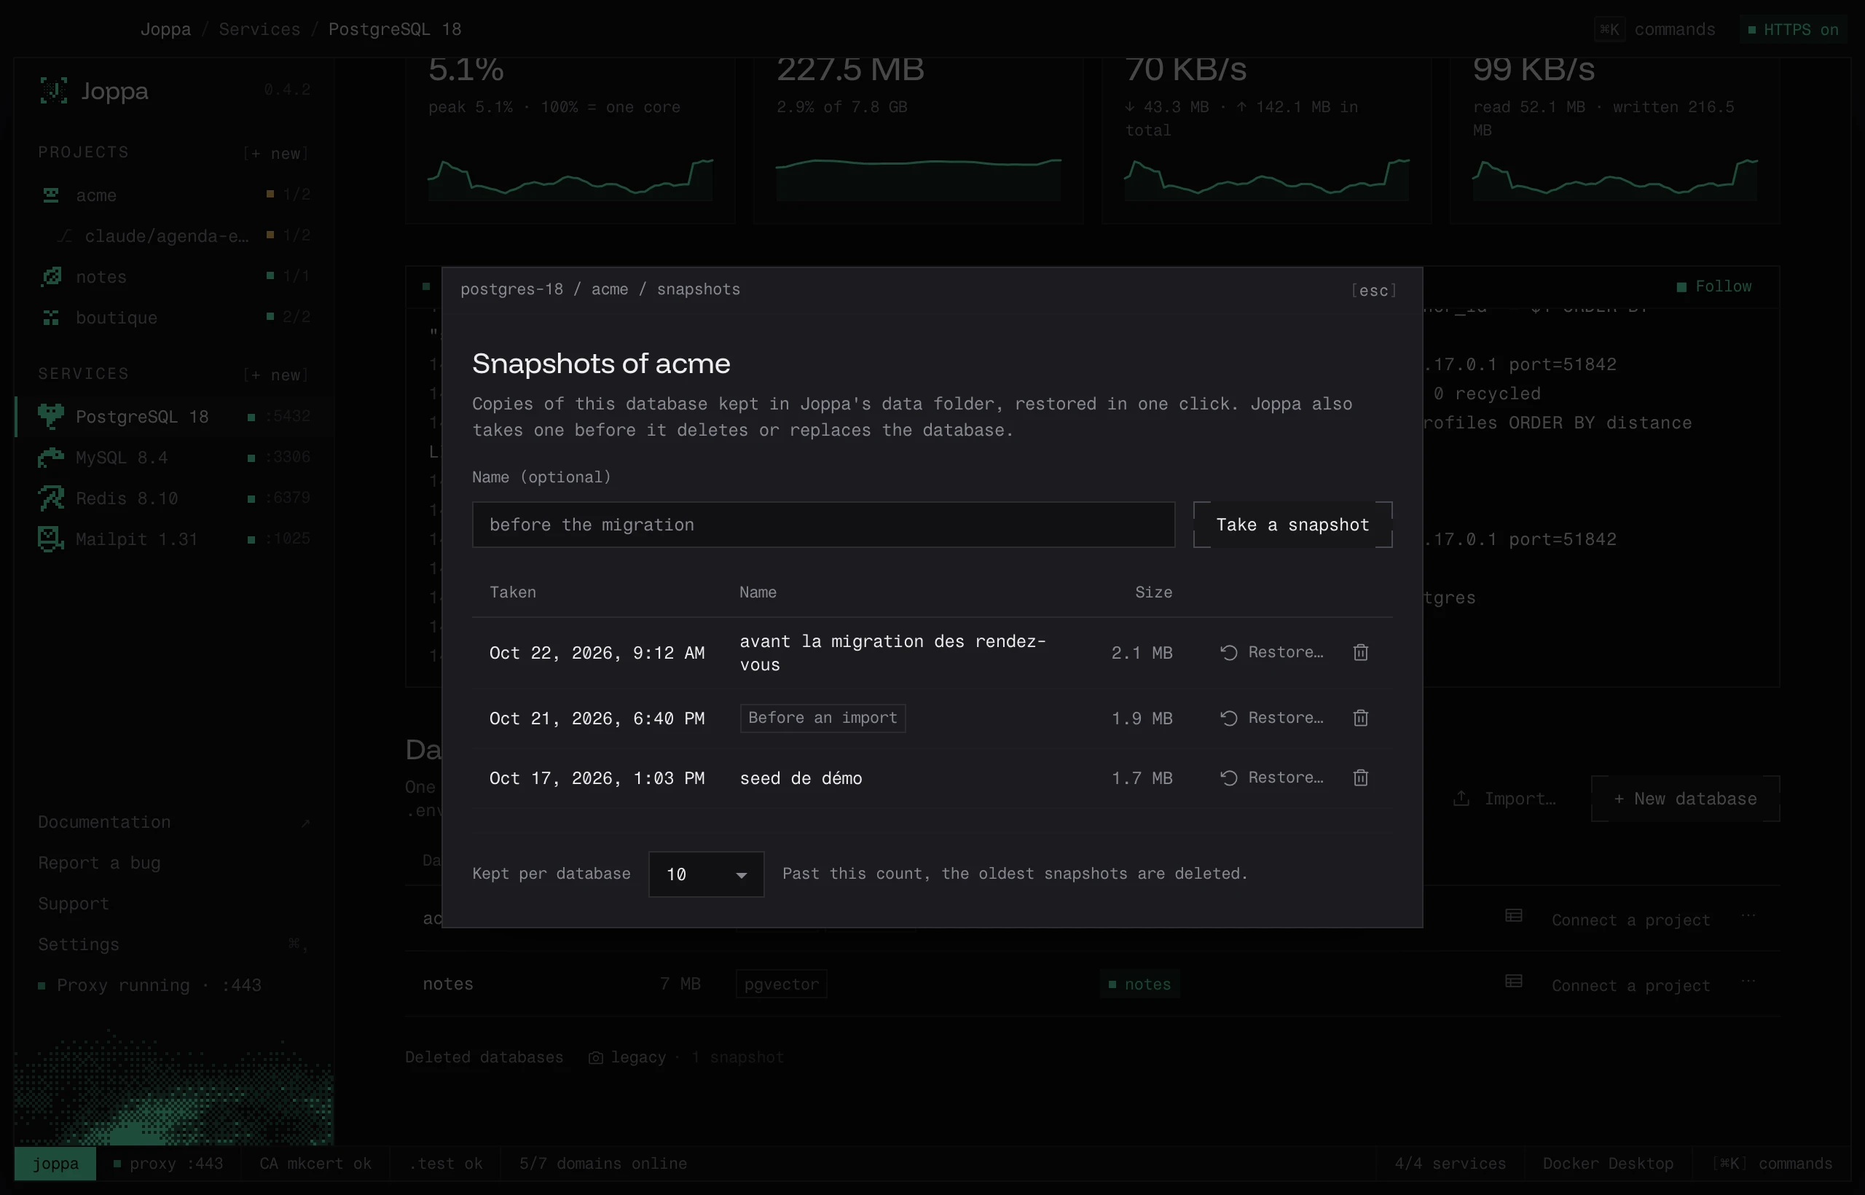1865x1195 pixels.
Task: Restore the 'seed de démo' snapshot
Action: pos(1271,777)
